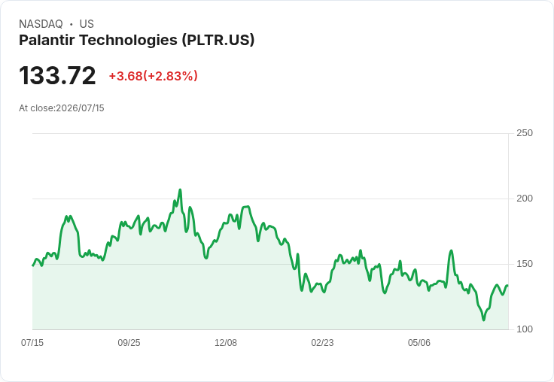Click the 100 y-axis label
The height and width of the screenshot is (382, 554).
pos(525,329)
